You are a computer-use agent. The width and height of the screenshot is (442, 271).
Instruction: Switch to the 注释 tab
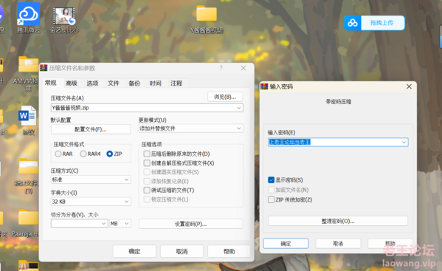(176, 83)
